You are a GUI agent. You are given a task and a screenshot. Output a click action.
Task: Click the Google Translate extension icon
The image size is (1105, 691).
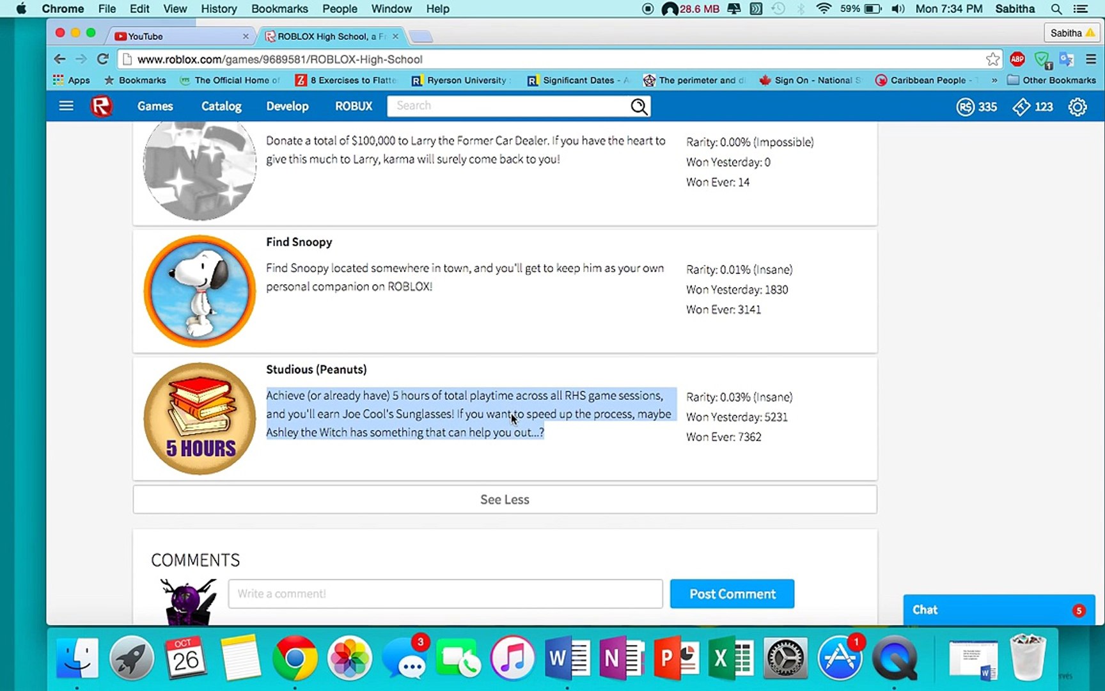1066,60
